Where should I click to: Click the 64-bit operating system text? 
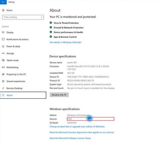coord(89,84)
